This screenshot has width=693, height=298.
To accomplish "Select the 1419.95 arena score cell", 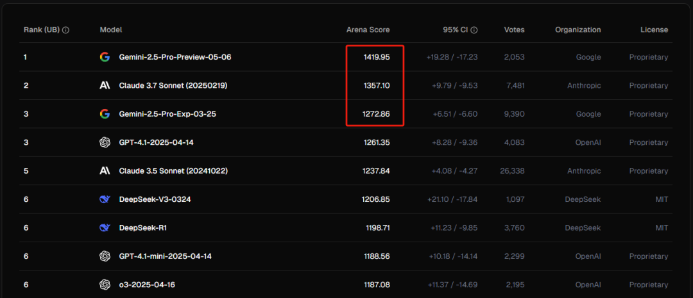I will pyautogui.click(x=375, y=57).
